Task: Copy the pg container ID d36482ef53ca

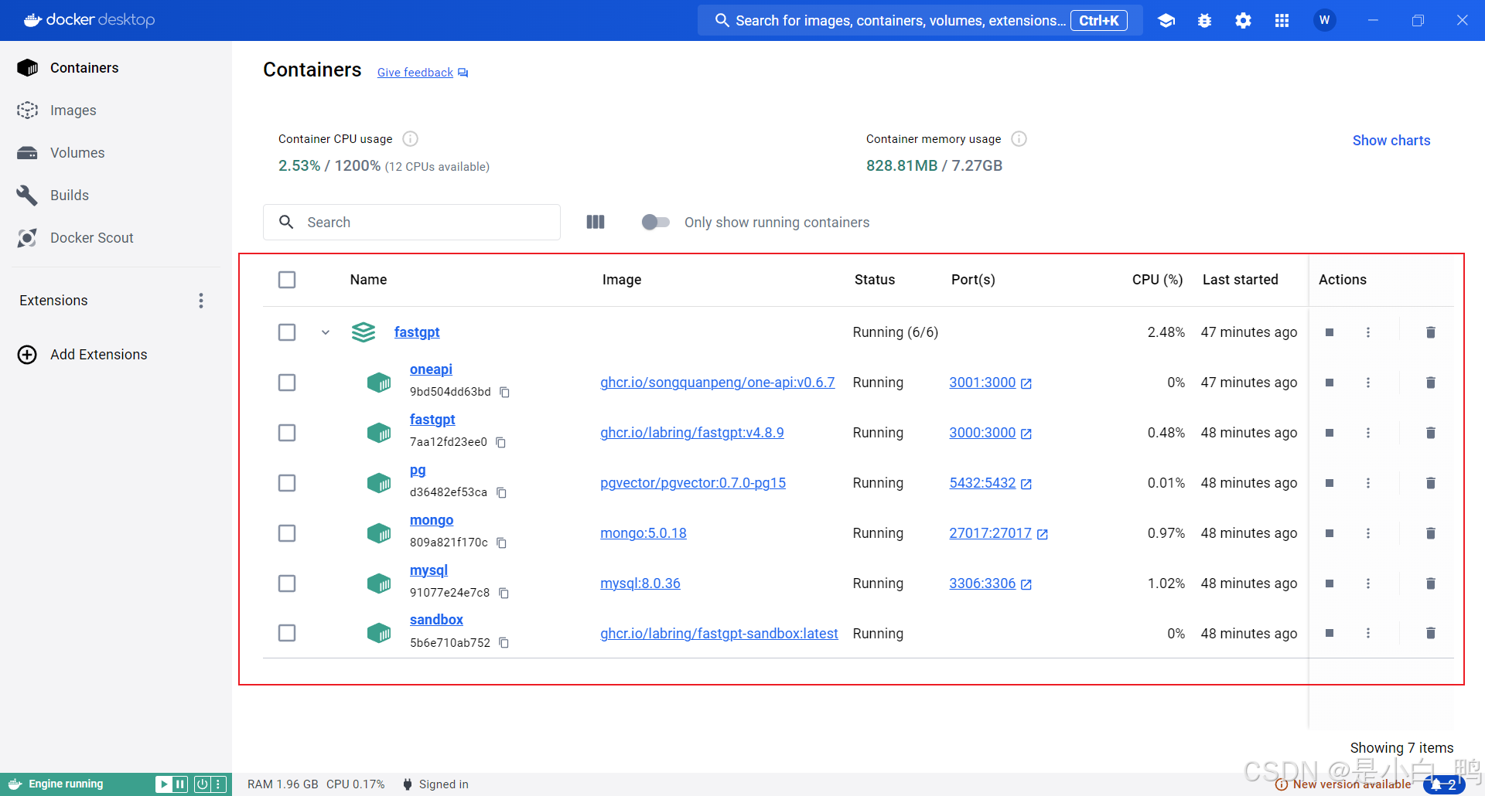Action: pos(501,493)
